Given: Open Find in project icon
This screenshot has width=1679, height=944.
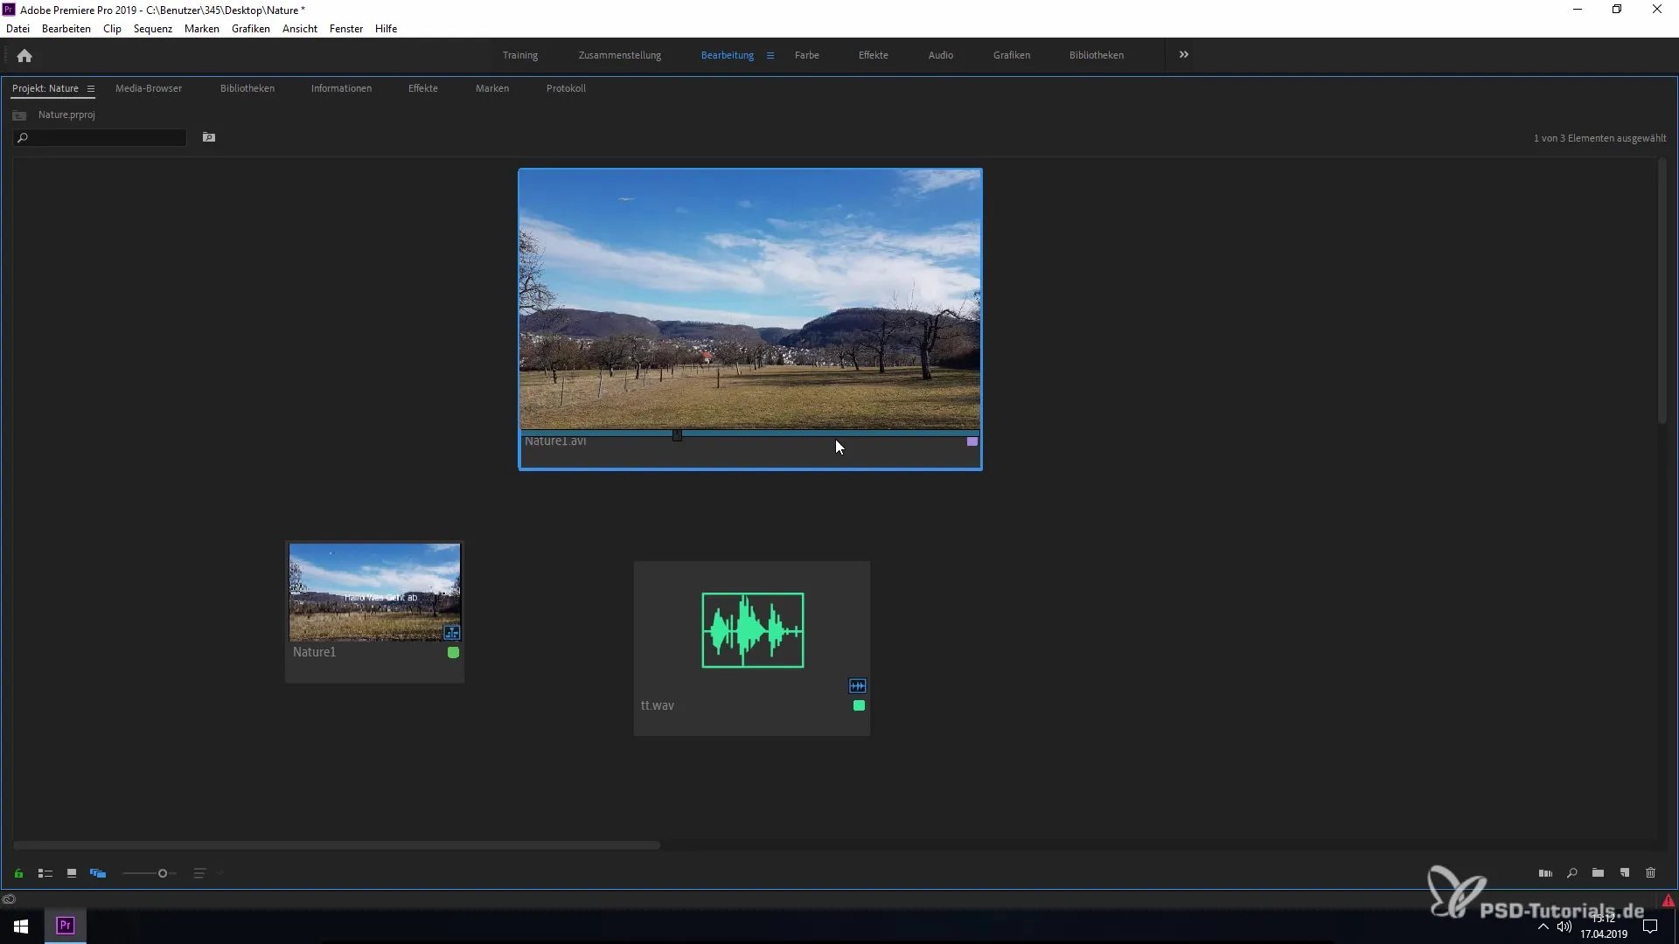Looking at the screenshot, I should point(1572,873).
